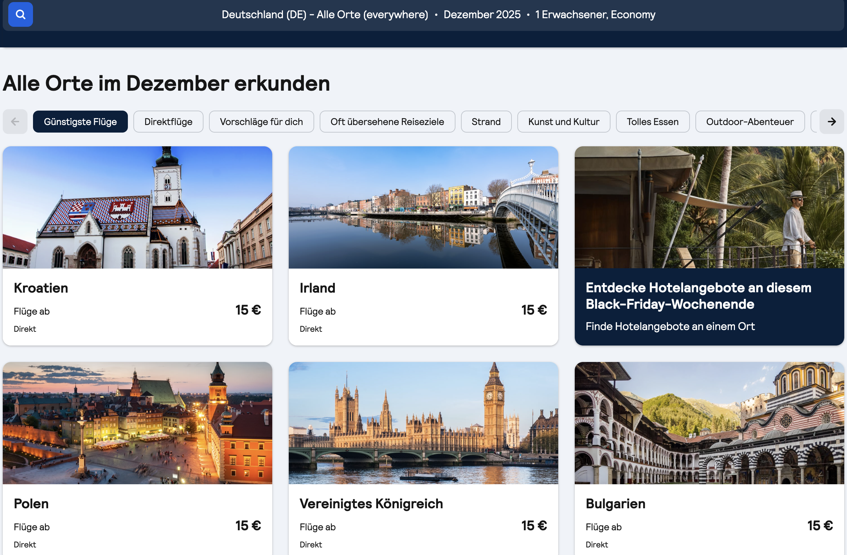
Task: Switch to the Direktflüge filter
Action: [168, 122]
